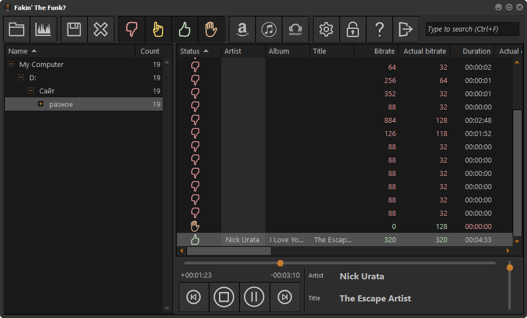Save results with floppy disk icon
527x318 pixels.
74,29
